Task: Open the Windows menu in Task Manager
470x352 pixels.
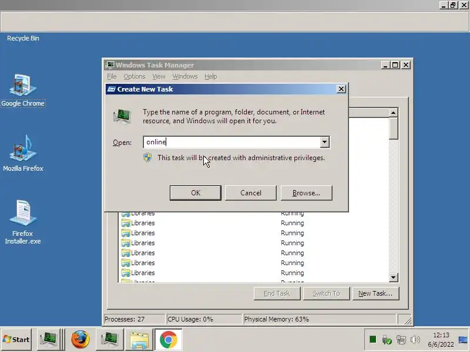Action: pyautogui.click(x=184, y=77)
